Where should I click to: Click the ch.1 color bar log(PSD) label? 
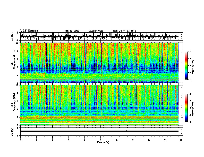193,67
